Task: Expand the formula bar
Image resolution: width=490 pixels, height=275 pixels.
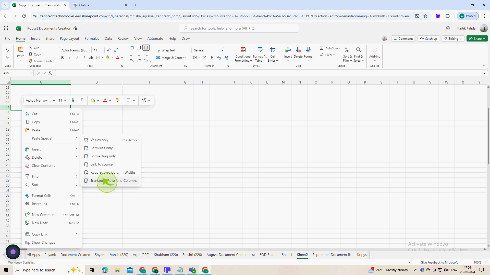Action: [484, 73]
